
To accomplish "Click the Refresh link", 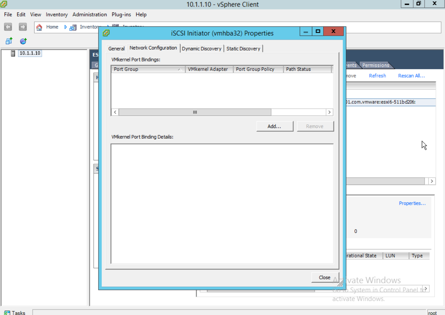I will (x=377, y=76).
